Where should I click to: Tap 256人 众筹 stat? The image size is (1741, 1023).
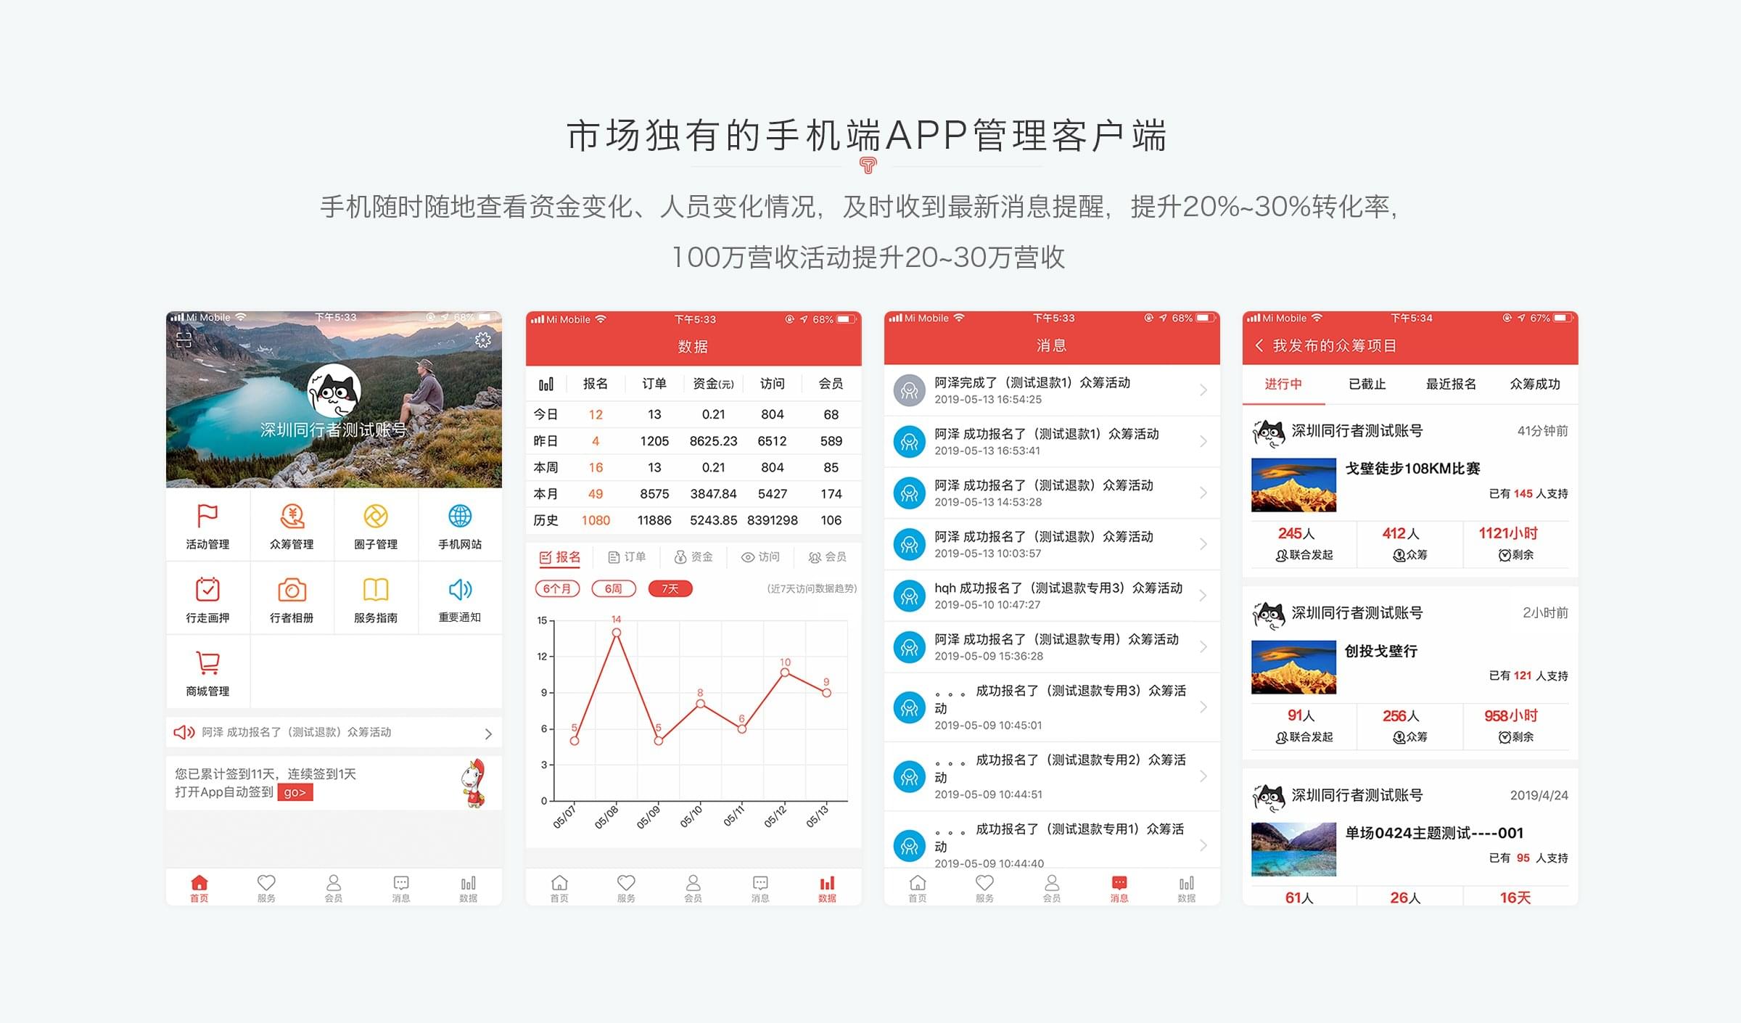(x=1409, y=726)
